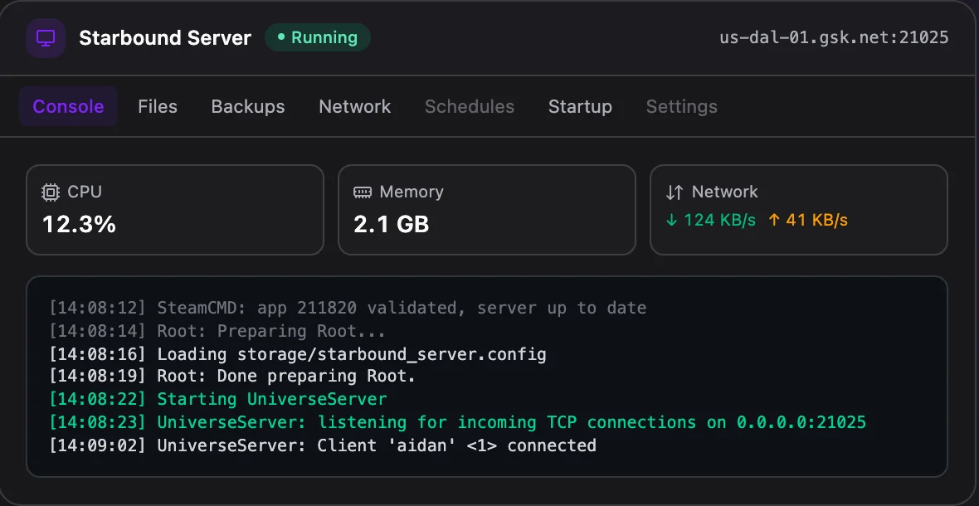Click the server address us-dal-01.gsk.net:21025
The height and width of the screenshot is (506, 979).
[834, 37]
